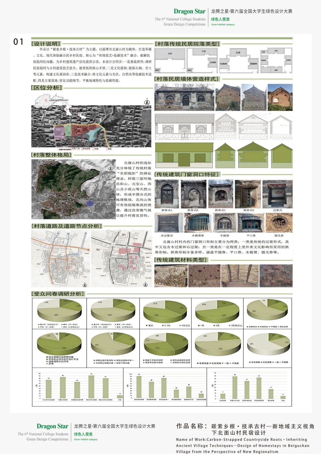Click the 72% slice of the pie chart
The height and width of the screenshot is (454, 321).
59,345
